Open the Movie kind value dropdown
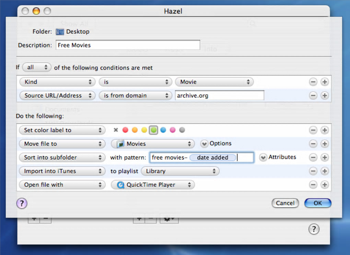 (x=214, y=82)
